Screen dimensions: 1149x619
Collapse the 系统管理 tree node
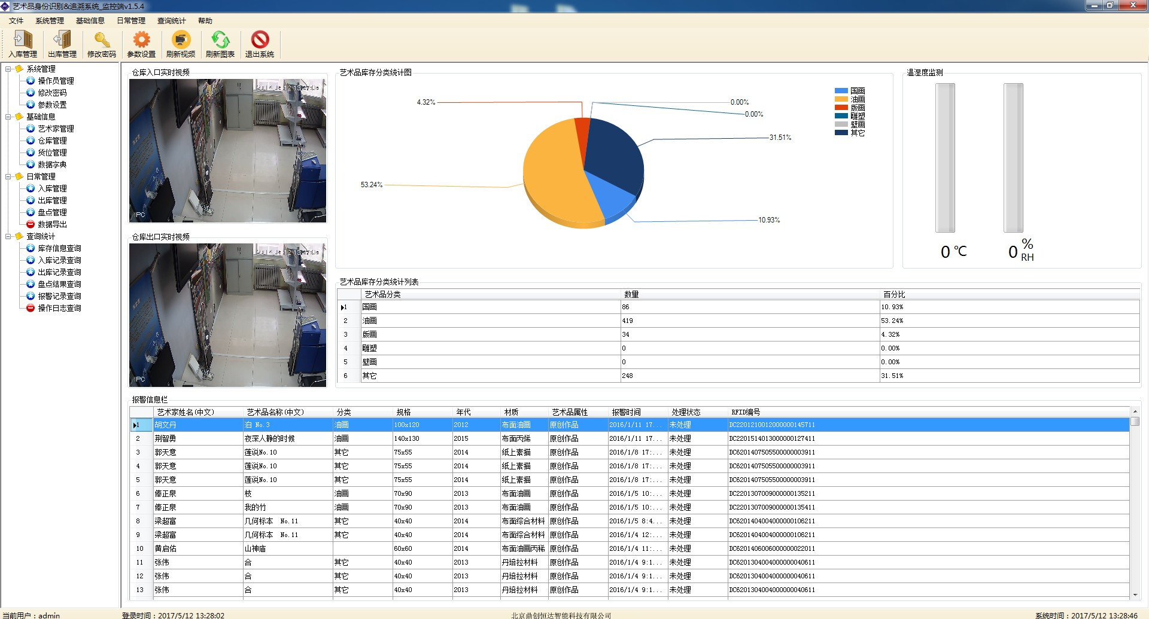[x=8, y=69]
